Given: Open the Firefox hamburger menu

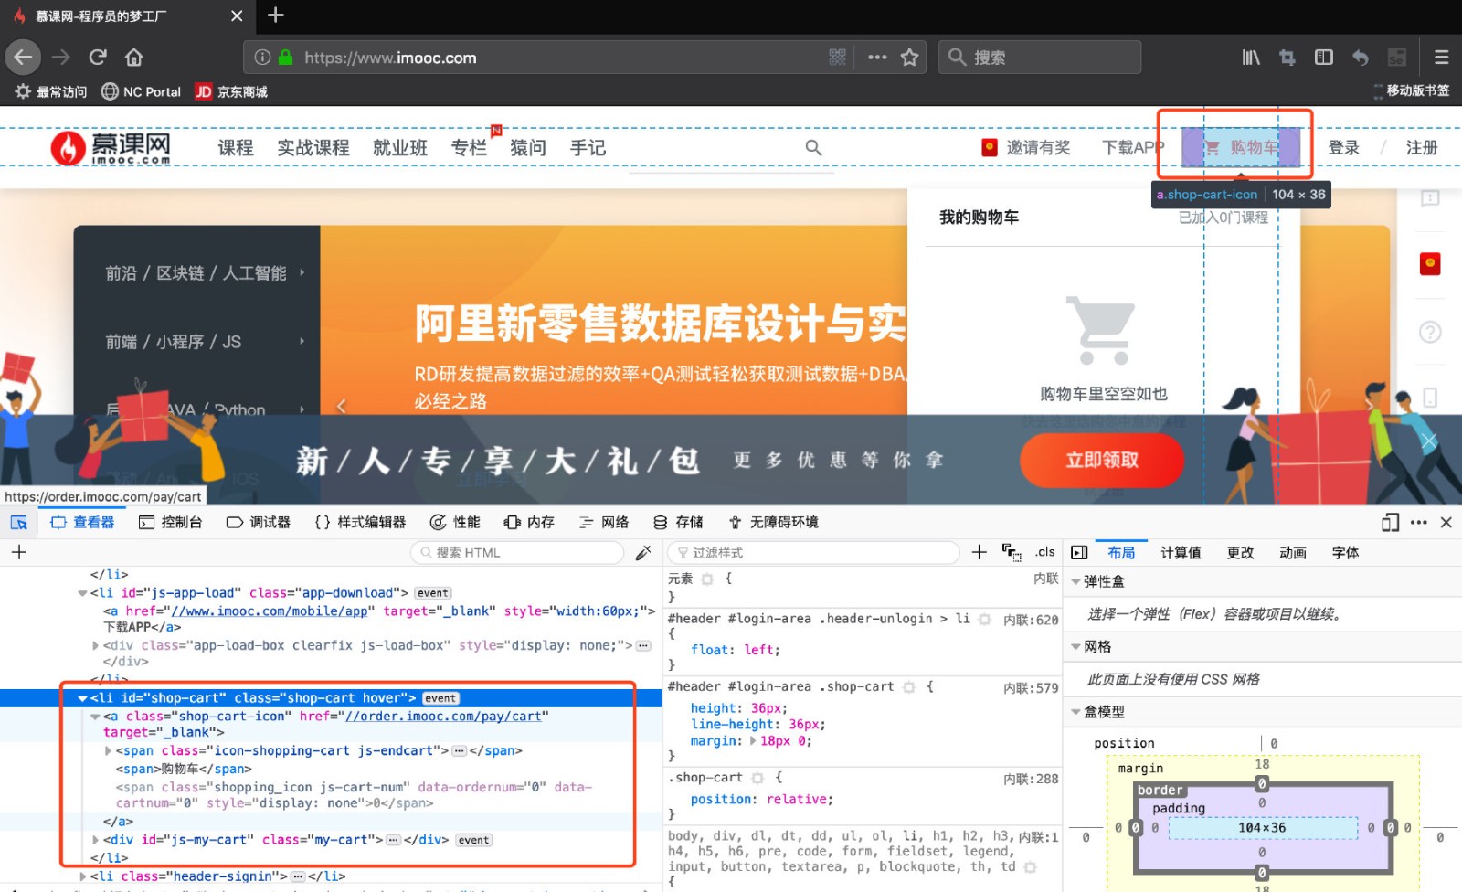Looking at the screenshot, I should [1441, 57].
